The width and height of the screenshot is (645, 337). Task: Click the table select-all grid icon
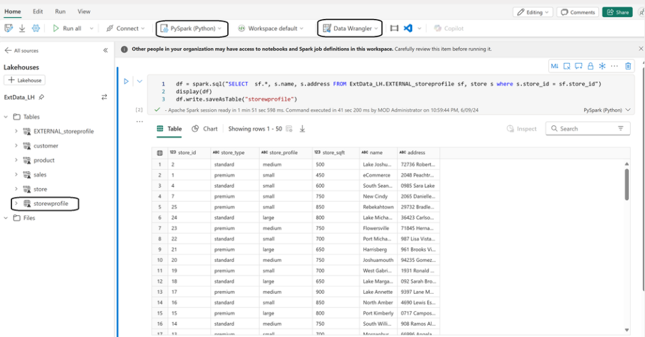tap(160, 153)
